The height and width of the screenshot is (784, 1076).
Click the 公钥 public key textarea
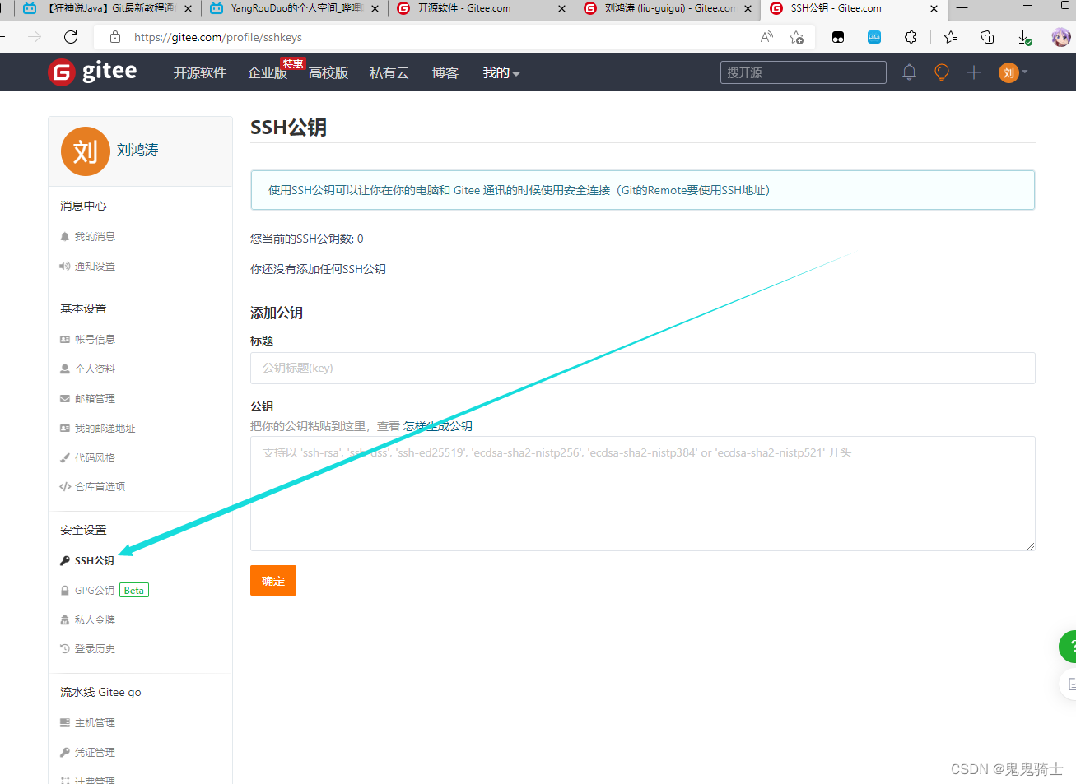coord(642,493)
